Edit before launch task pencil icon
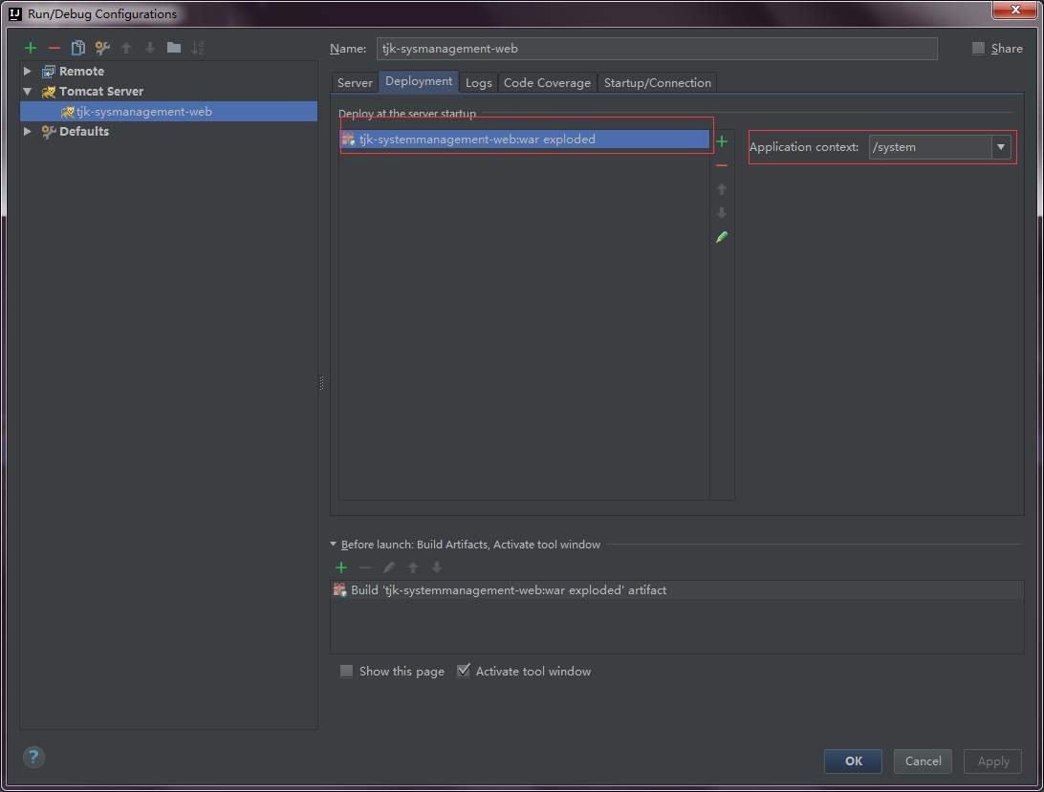This screenshot has height=792, width=1044. (x=389, y=567)
